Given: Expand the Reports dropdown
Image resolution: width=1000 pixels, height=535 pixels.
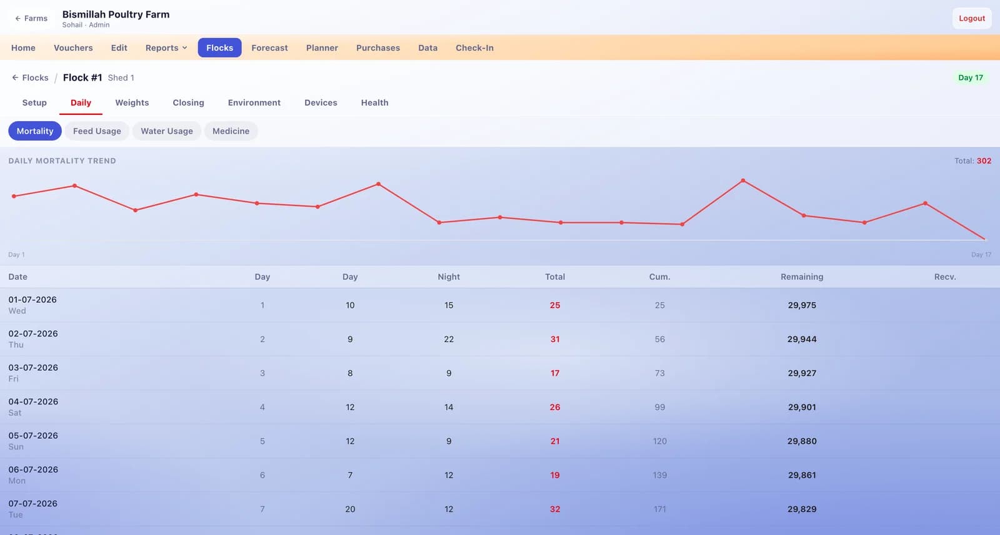Looking at the screenshot, I should point(166,48).
